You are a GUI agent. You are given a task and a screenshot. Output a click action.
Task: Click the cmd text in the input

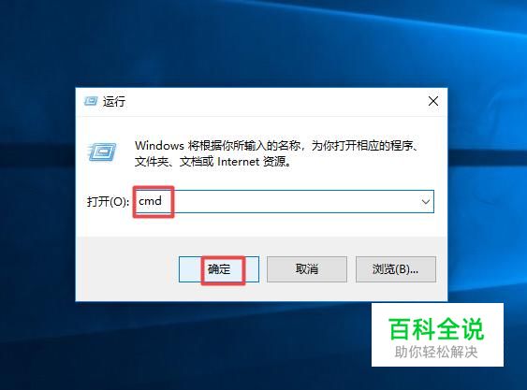tap(150, 201)
